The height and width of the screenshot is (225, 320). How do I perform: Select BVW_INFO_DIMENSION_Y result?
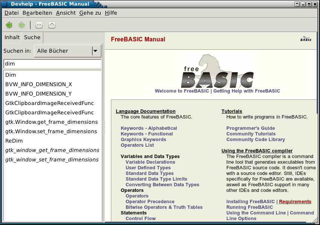(52, 94)
